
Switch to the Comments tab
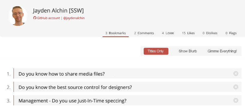click(144, 33)
